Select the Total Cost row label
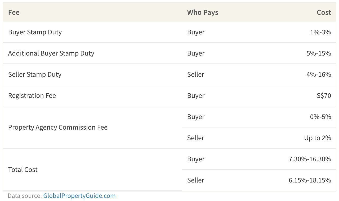 (x=23, y=170)
